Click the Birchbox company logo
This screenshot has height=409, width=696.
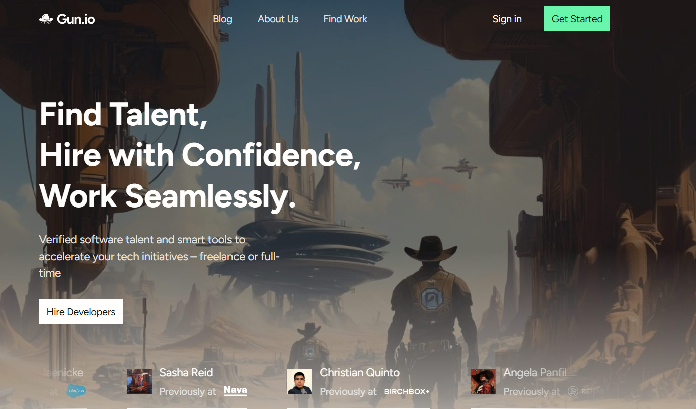[406, 392]
